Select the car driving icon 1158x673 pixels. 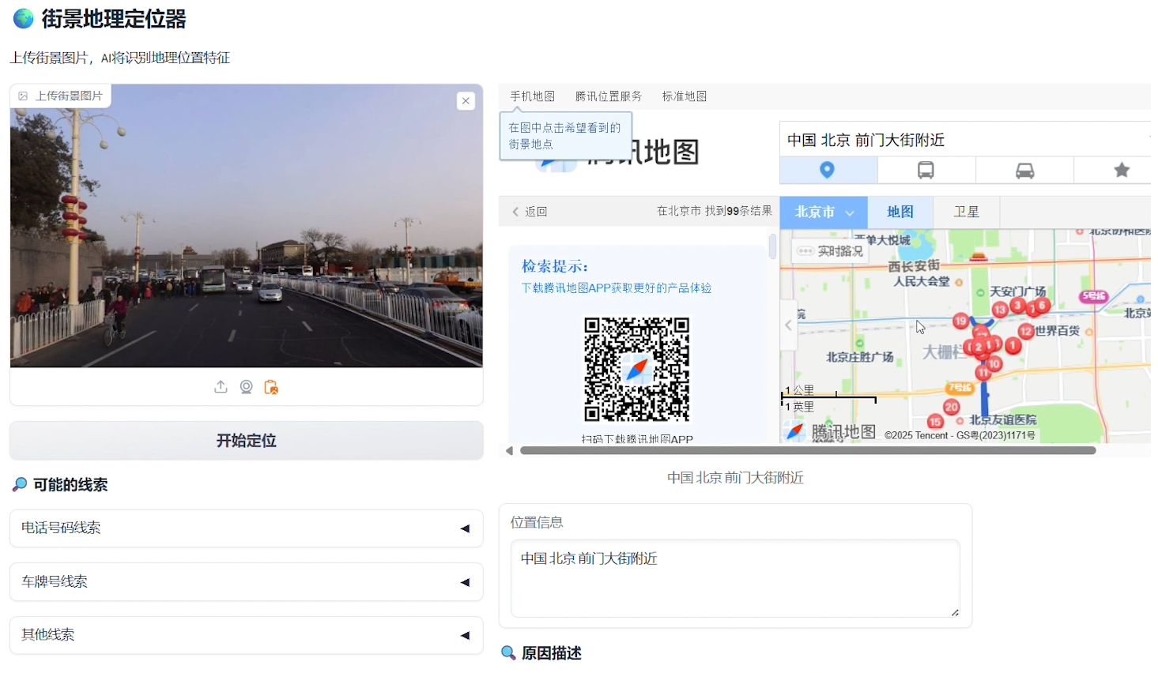(x=1024, y=170)
